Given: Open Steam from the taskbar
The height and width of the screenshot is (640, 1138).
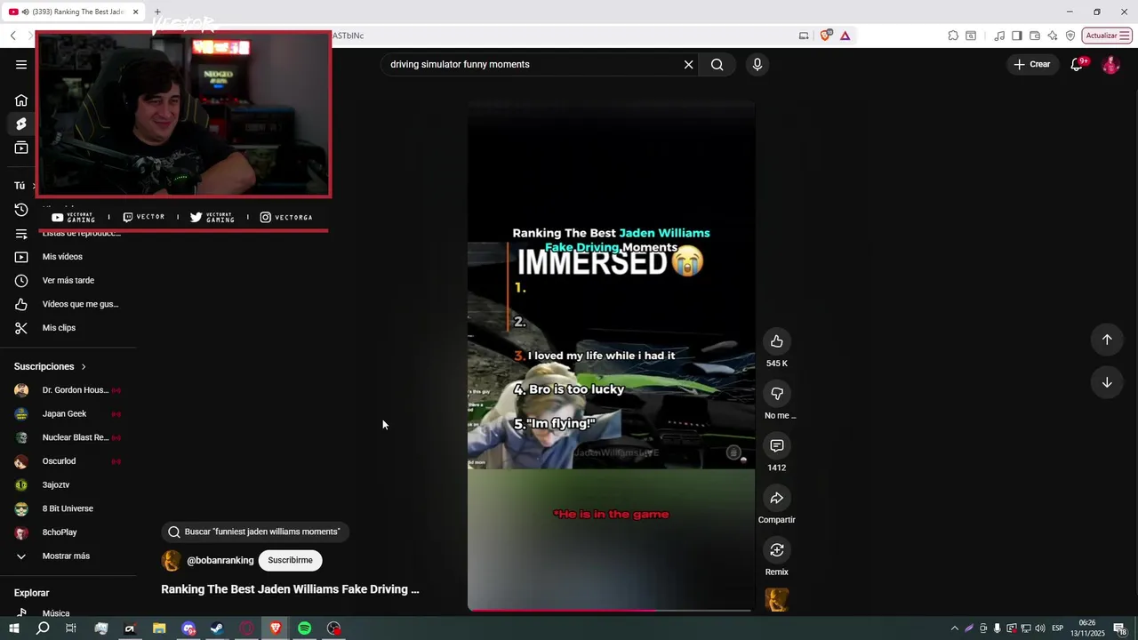Looking at the screenshot, I should pos(217,628).
